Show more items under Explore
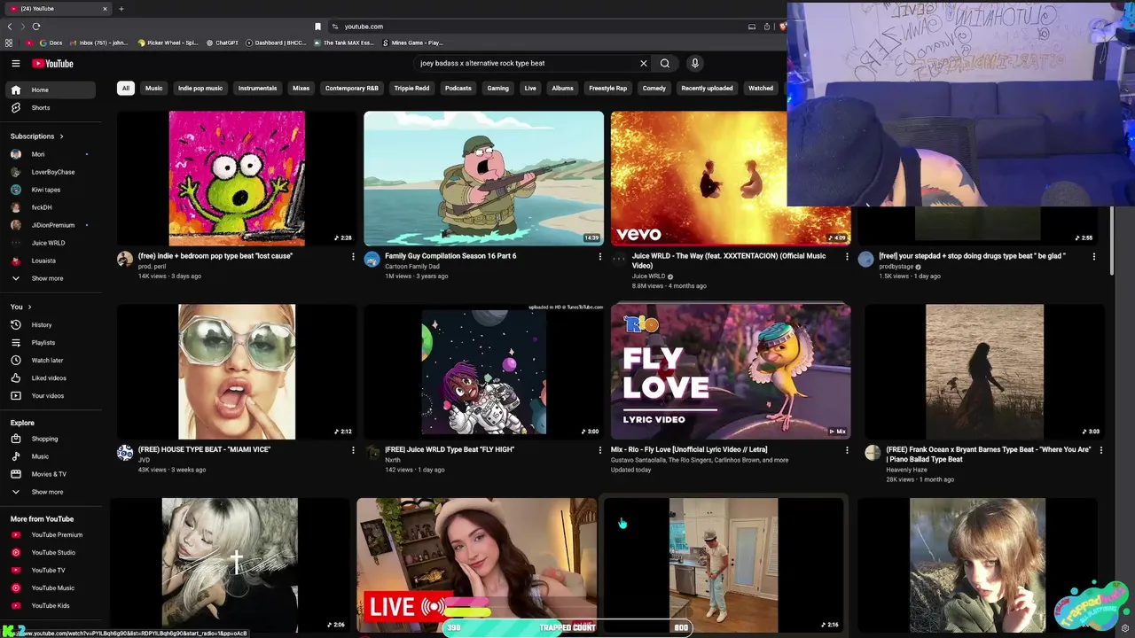The image size is (1135, 638). pyautogui.click(x=50, y=492)
